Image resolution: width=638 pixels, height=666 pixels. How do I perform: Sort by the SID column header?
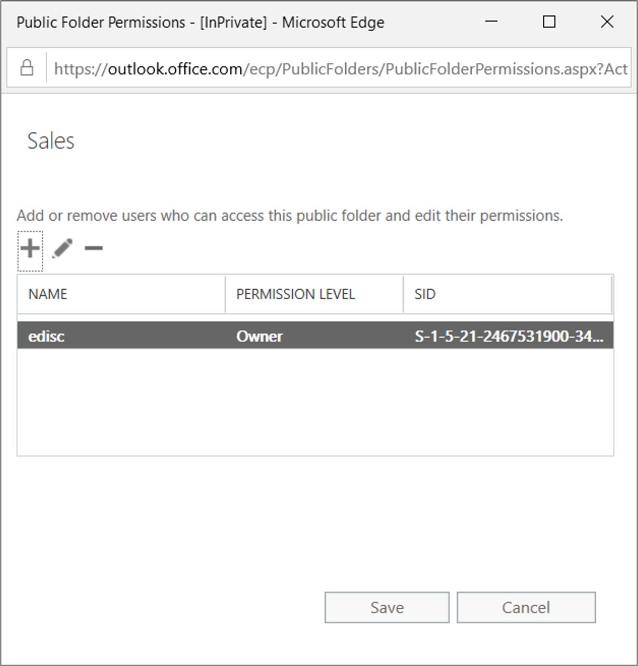point(507,294)
